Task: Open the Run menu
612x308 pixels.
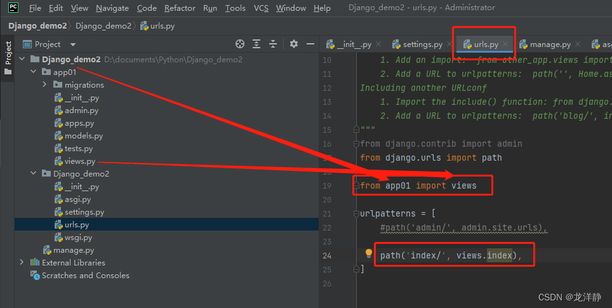Action: click(x=210, y=8)
